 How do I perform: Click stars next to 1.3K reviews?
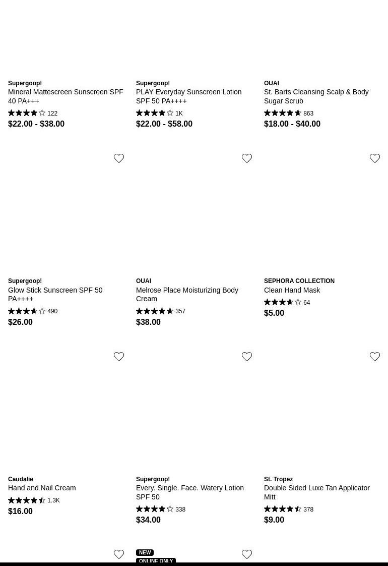click(x=27, y=500)
